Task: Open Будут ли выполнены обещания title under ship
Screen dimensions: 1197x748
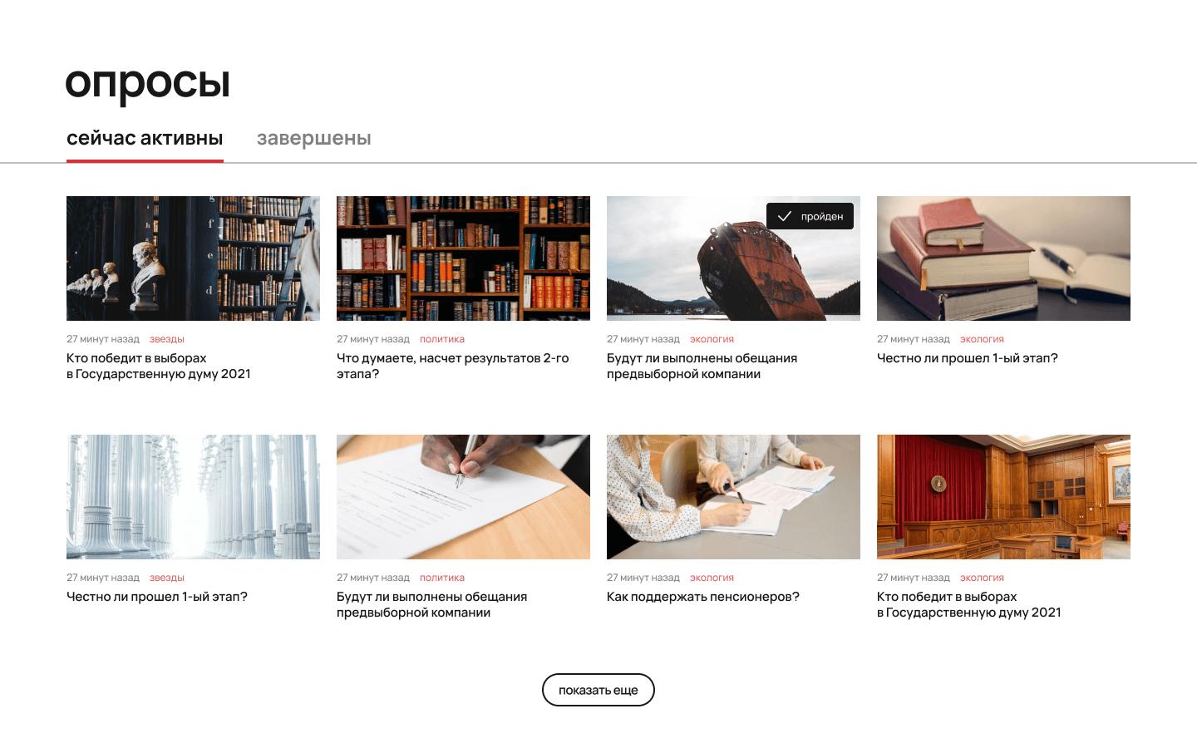Action: click(x=702, y=366)
